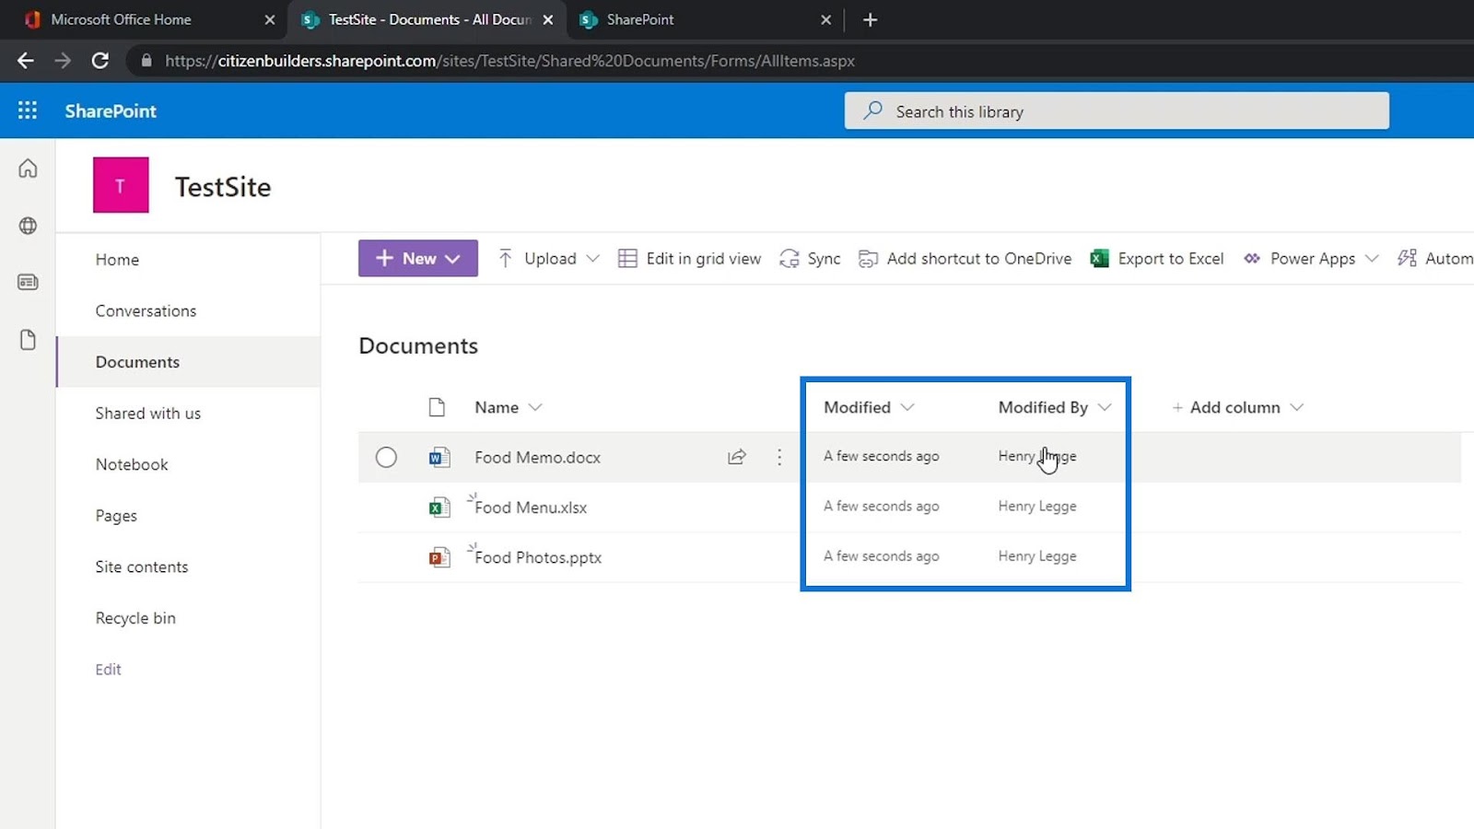Viewport: 1474px width, 829px height.
Task: Open the SharePoint app launcher waffle
Action: click(x=28, y=111)
